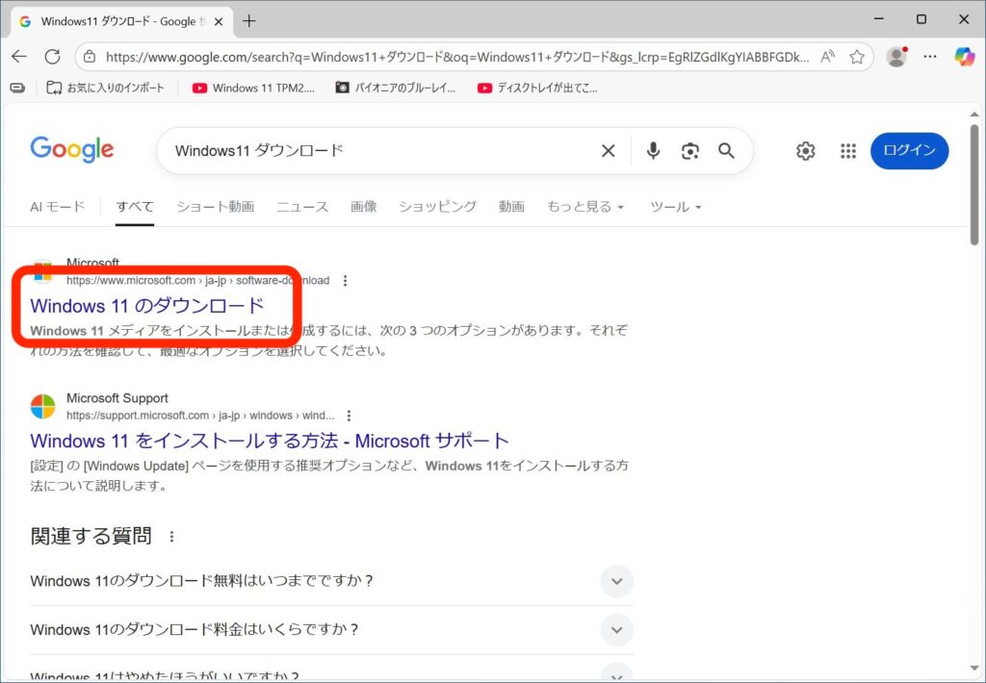
Task: Switch to the ニュース search tab
Action: [x=302, y=207]
